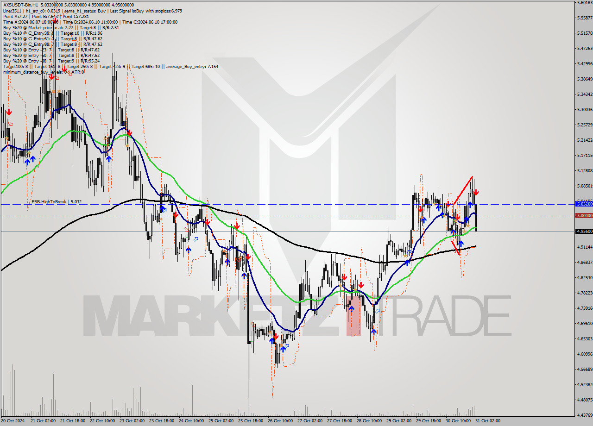Viewport: 593px width, 426px height.
Task: Click the pink highlighted rectangle near 28 Oct
Action: tap(353, 315)
